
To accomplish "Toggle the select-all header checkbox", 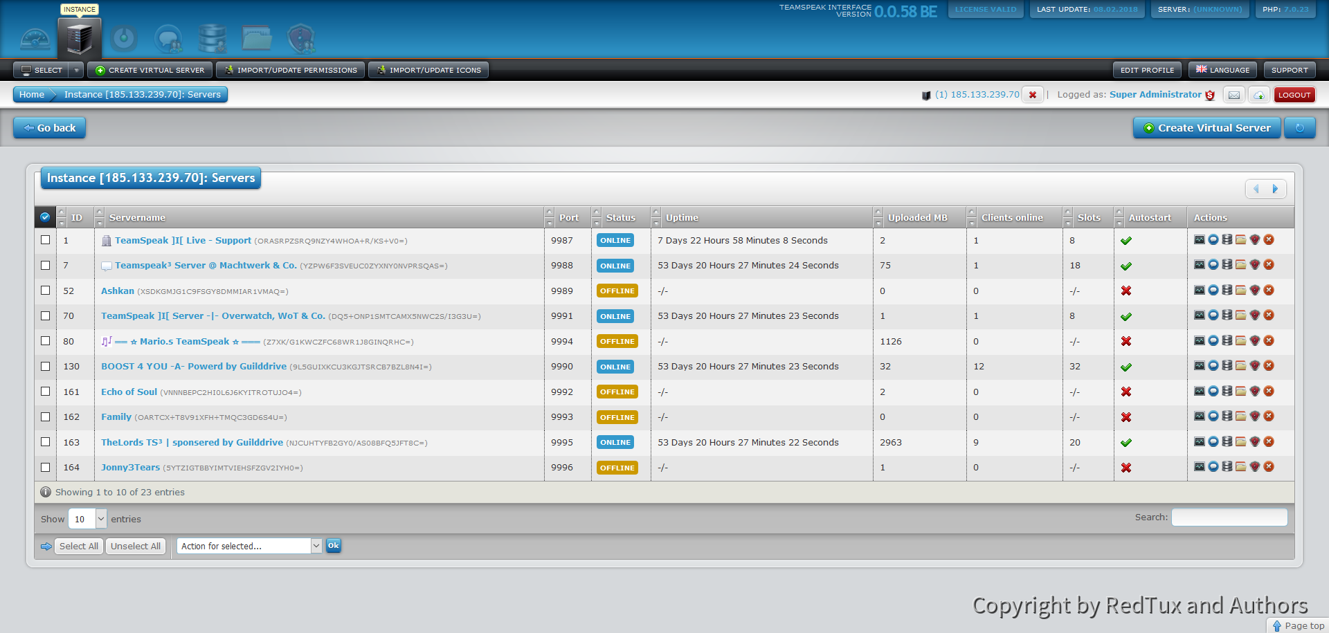I will (45, 217).
